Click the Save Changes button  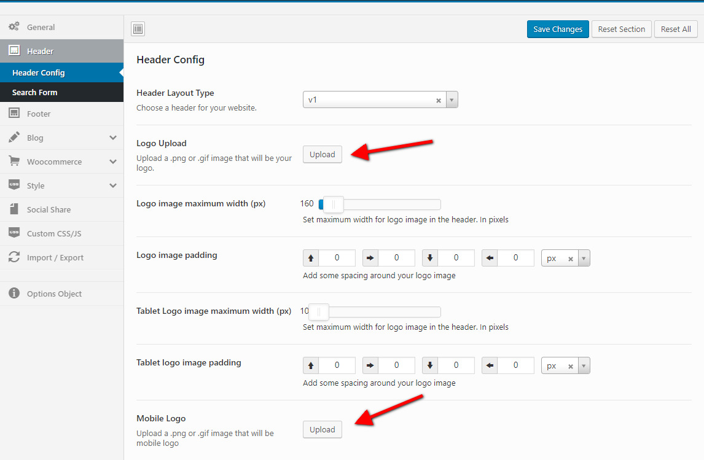click(x=558, y=29)
